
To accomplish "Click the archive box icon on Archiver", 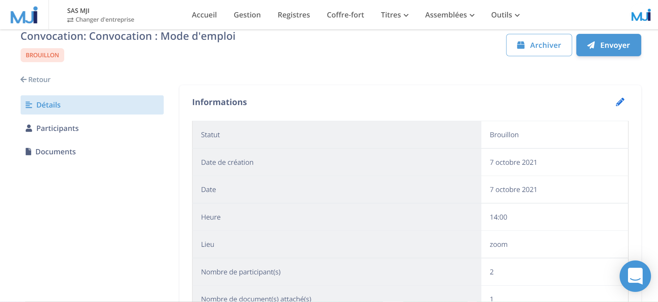I will [521, 45].
